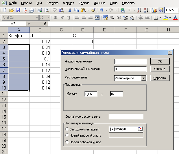Sort descending with the Я-A icon
Screen dimensions: 179x154
(146, 10)
